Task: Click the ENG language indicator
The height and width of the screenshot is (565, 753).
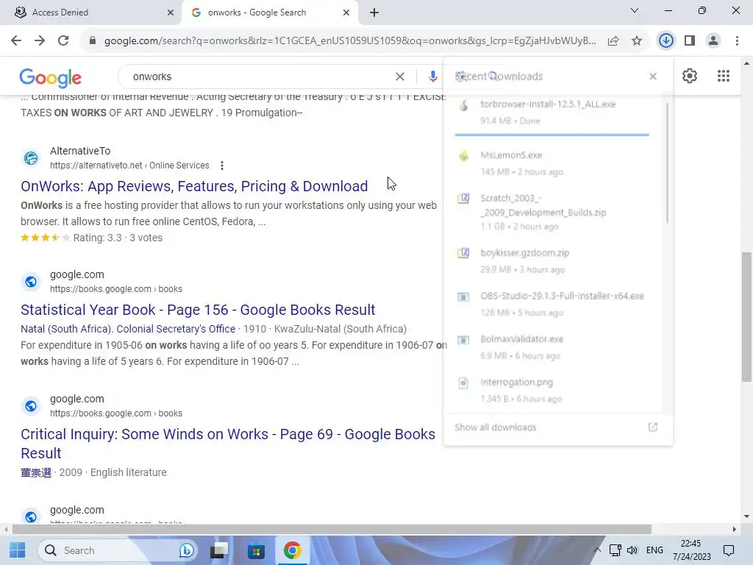Action: coord(654,550)
